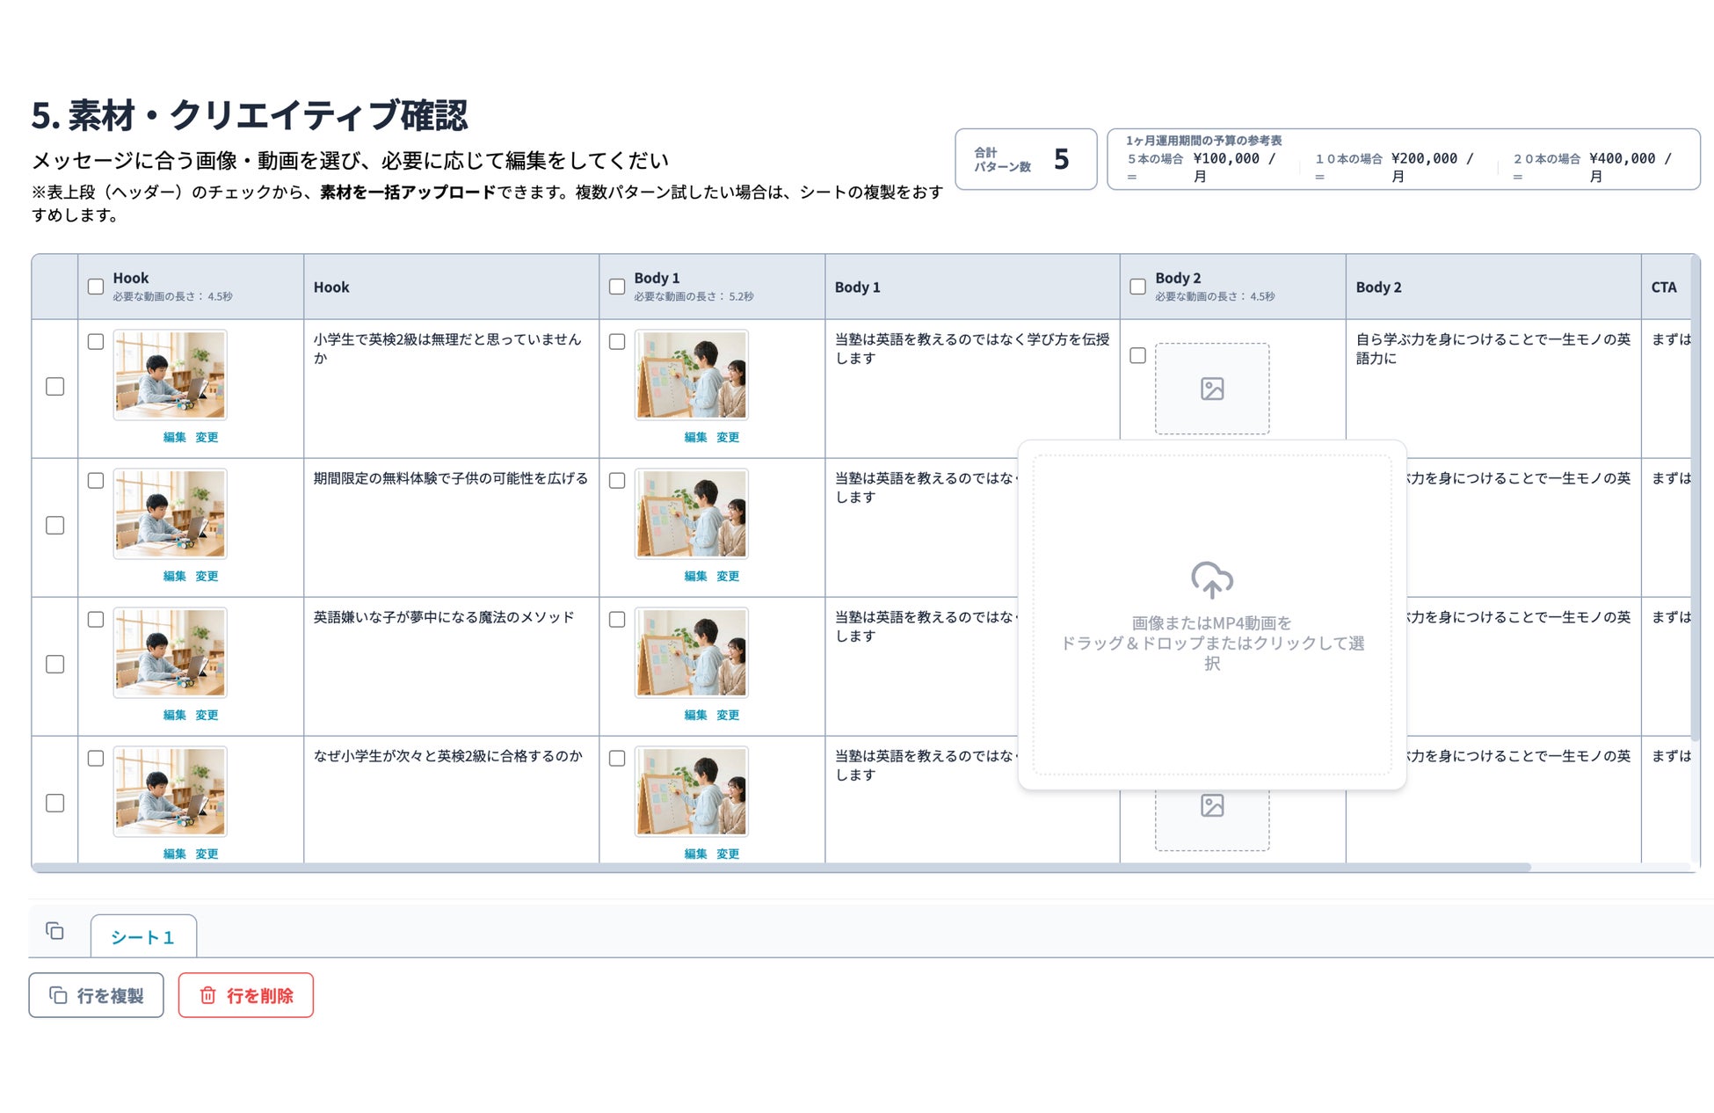Select first row's leftmost row checkbox

point(54,387)
